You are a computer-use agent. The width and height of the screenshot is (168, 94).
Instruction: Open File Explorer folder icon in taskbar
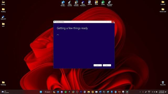click(89, 92)
